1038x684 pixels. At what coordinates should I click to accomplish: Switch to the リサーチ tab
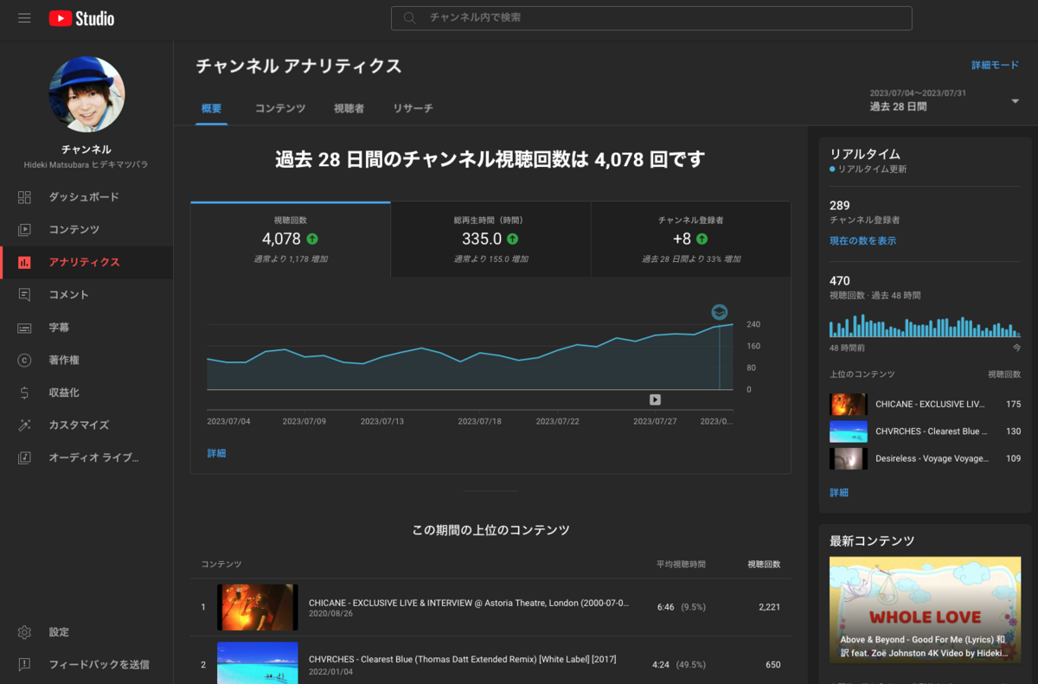click(x=413, y=108)
